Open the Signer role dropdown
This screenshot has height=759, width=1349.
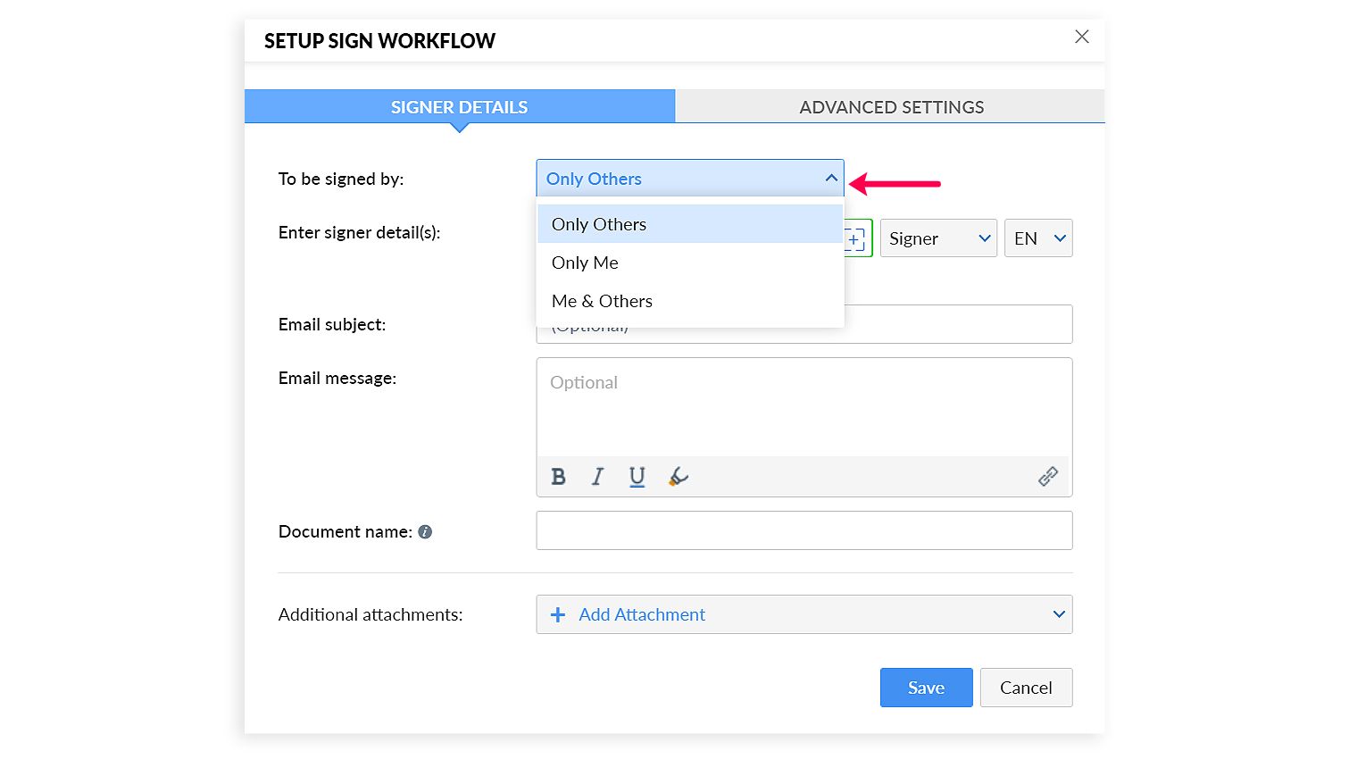938,238
